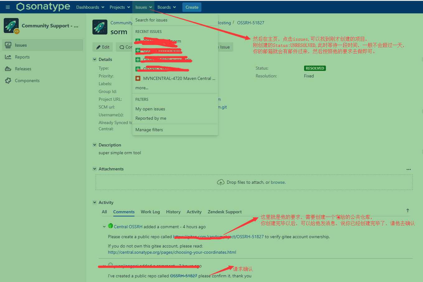Open the OSSRH-51827 breadcrumb link
Viewport: 423px width, 282px height.
(x=251, y=23)
